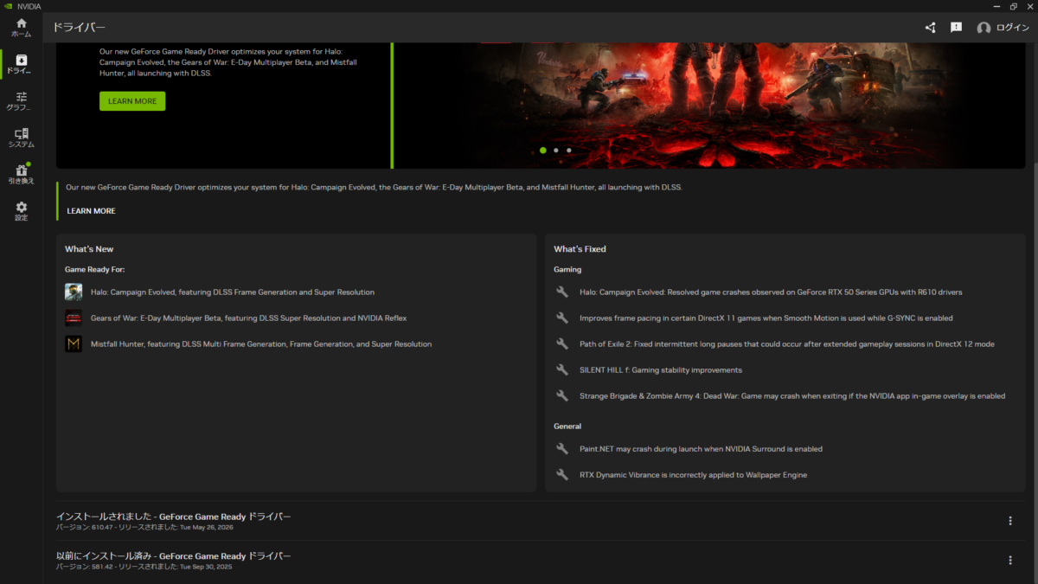
Task: Open more options for previous driver 581.42
Action: coord(1009,561)
